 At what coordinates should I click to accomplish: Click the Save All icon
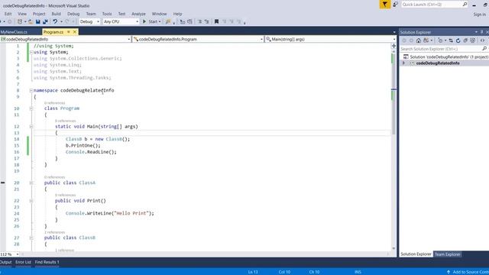click(x=45, y=22)
